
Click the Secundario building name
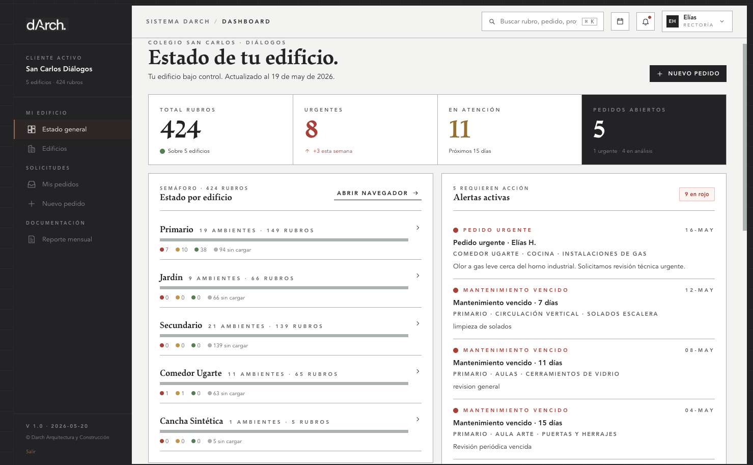(x=181, y=325)
